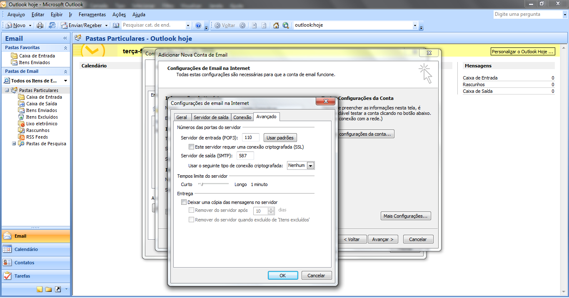
Task: Switch to the Servidor de saída tab
Action: pos(211,117)
